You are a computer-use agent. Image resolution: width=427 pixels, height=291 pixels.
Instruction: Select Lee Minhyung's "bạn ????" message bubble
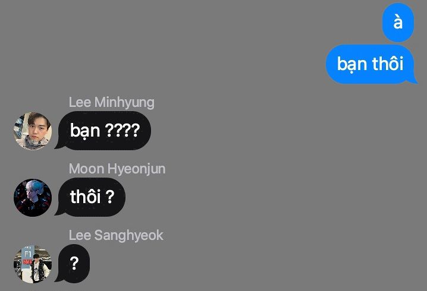[103, 131]
